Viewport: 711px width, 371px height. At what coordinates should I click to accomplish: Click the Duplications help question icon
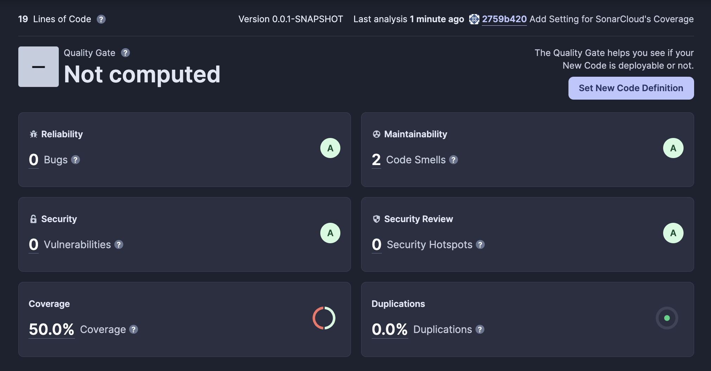pyautogui.click(x=480, y=329)
